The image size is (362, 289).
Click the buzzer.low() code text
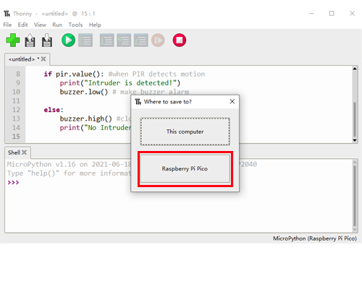click(84, 92)
